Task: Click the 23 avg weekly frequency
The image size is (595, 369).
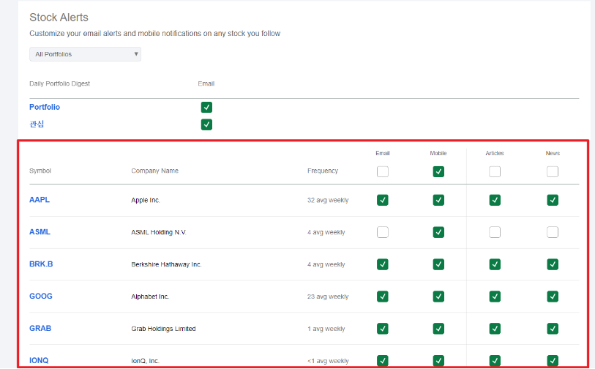Action: tap(328, 297)
